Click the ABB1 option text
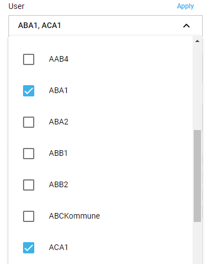The height and width of the screenshot is (264, 210). 58,153
